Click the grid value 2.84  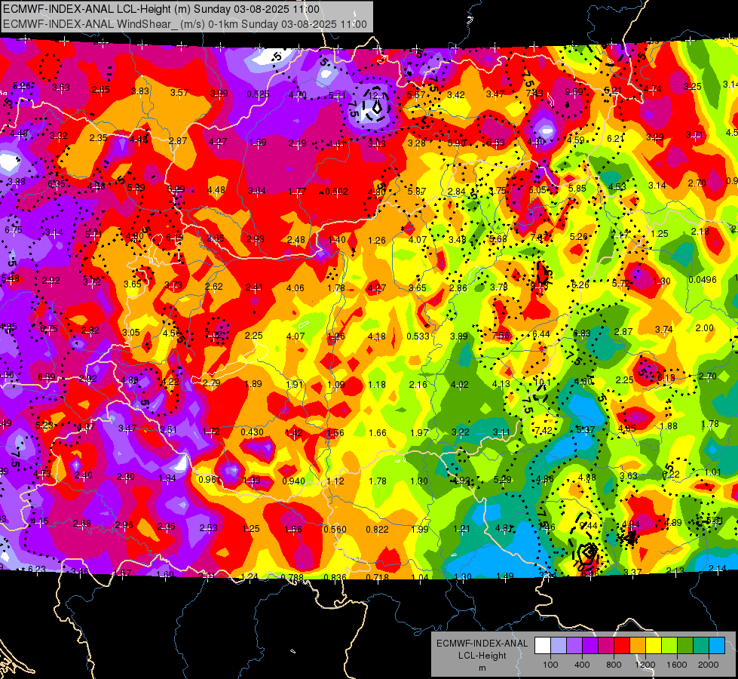click(x=457, y=192)
